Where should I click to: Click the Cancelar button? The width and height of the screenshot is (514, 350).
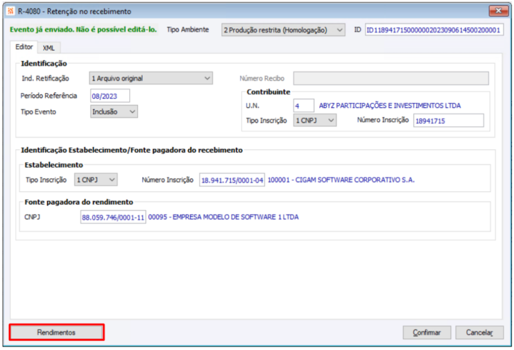(x=479, y=333)
